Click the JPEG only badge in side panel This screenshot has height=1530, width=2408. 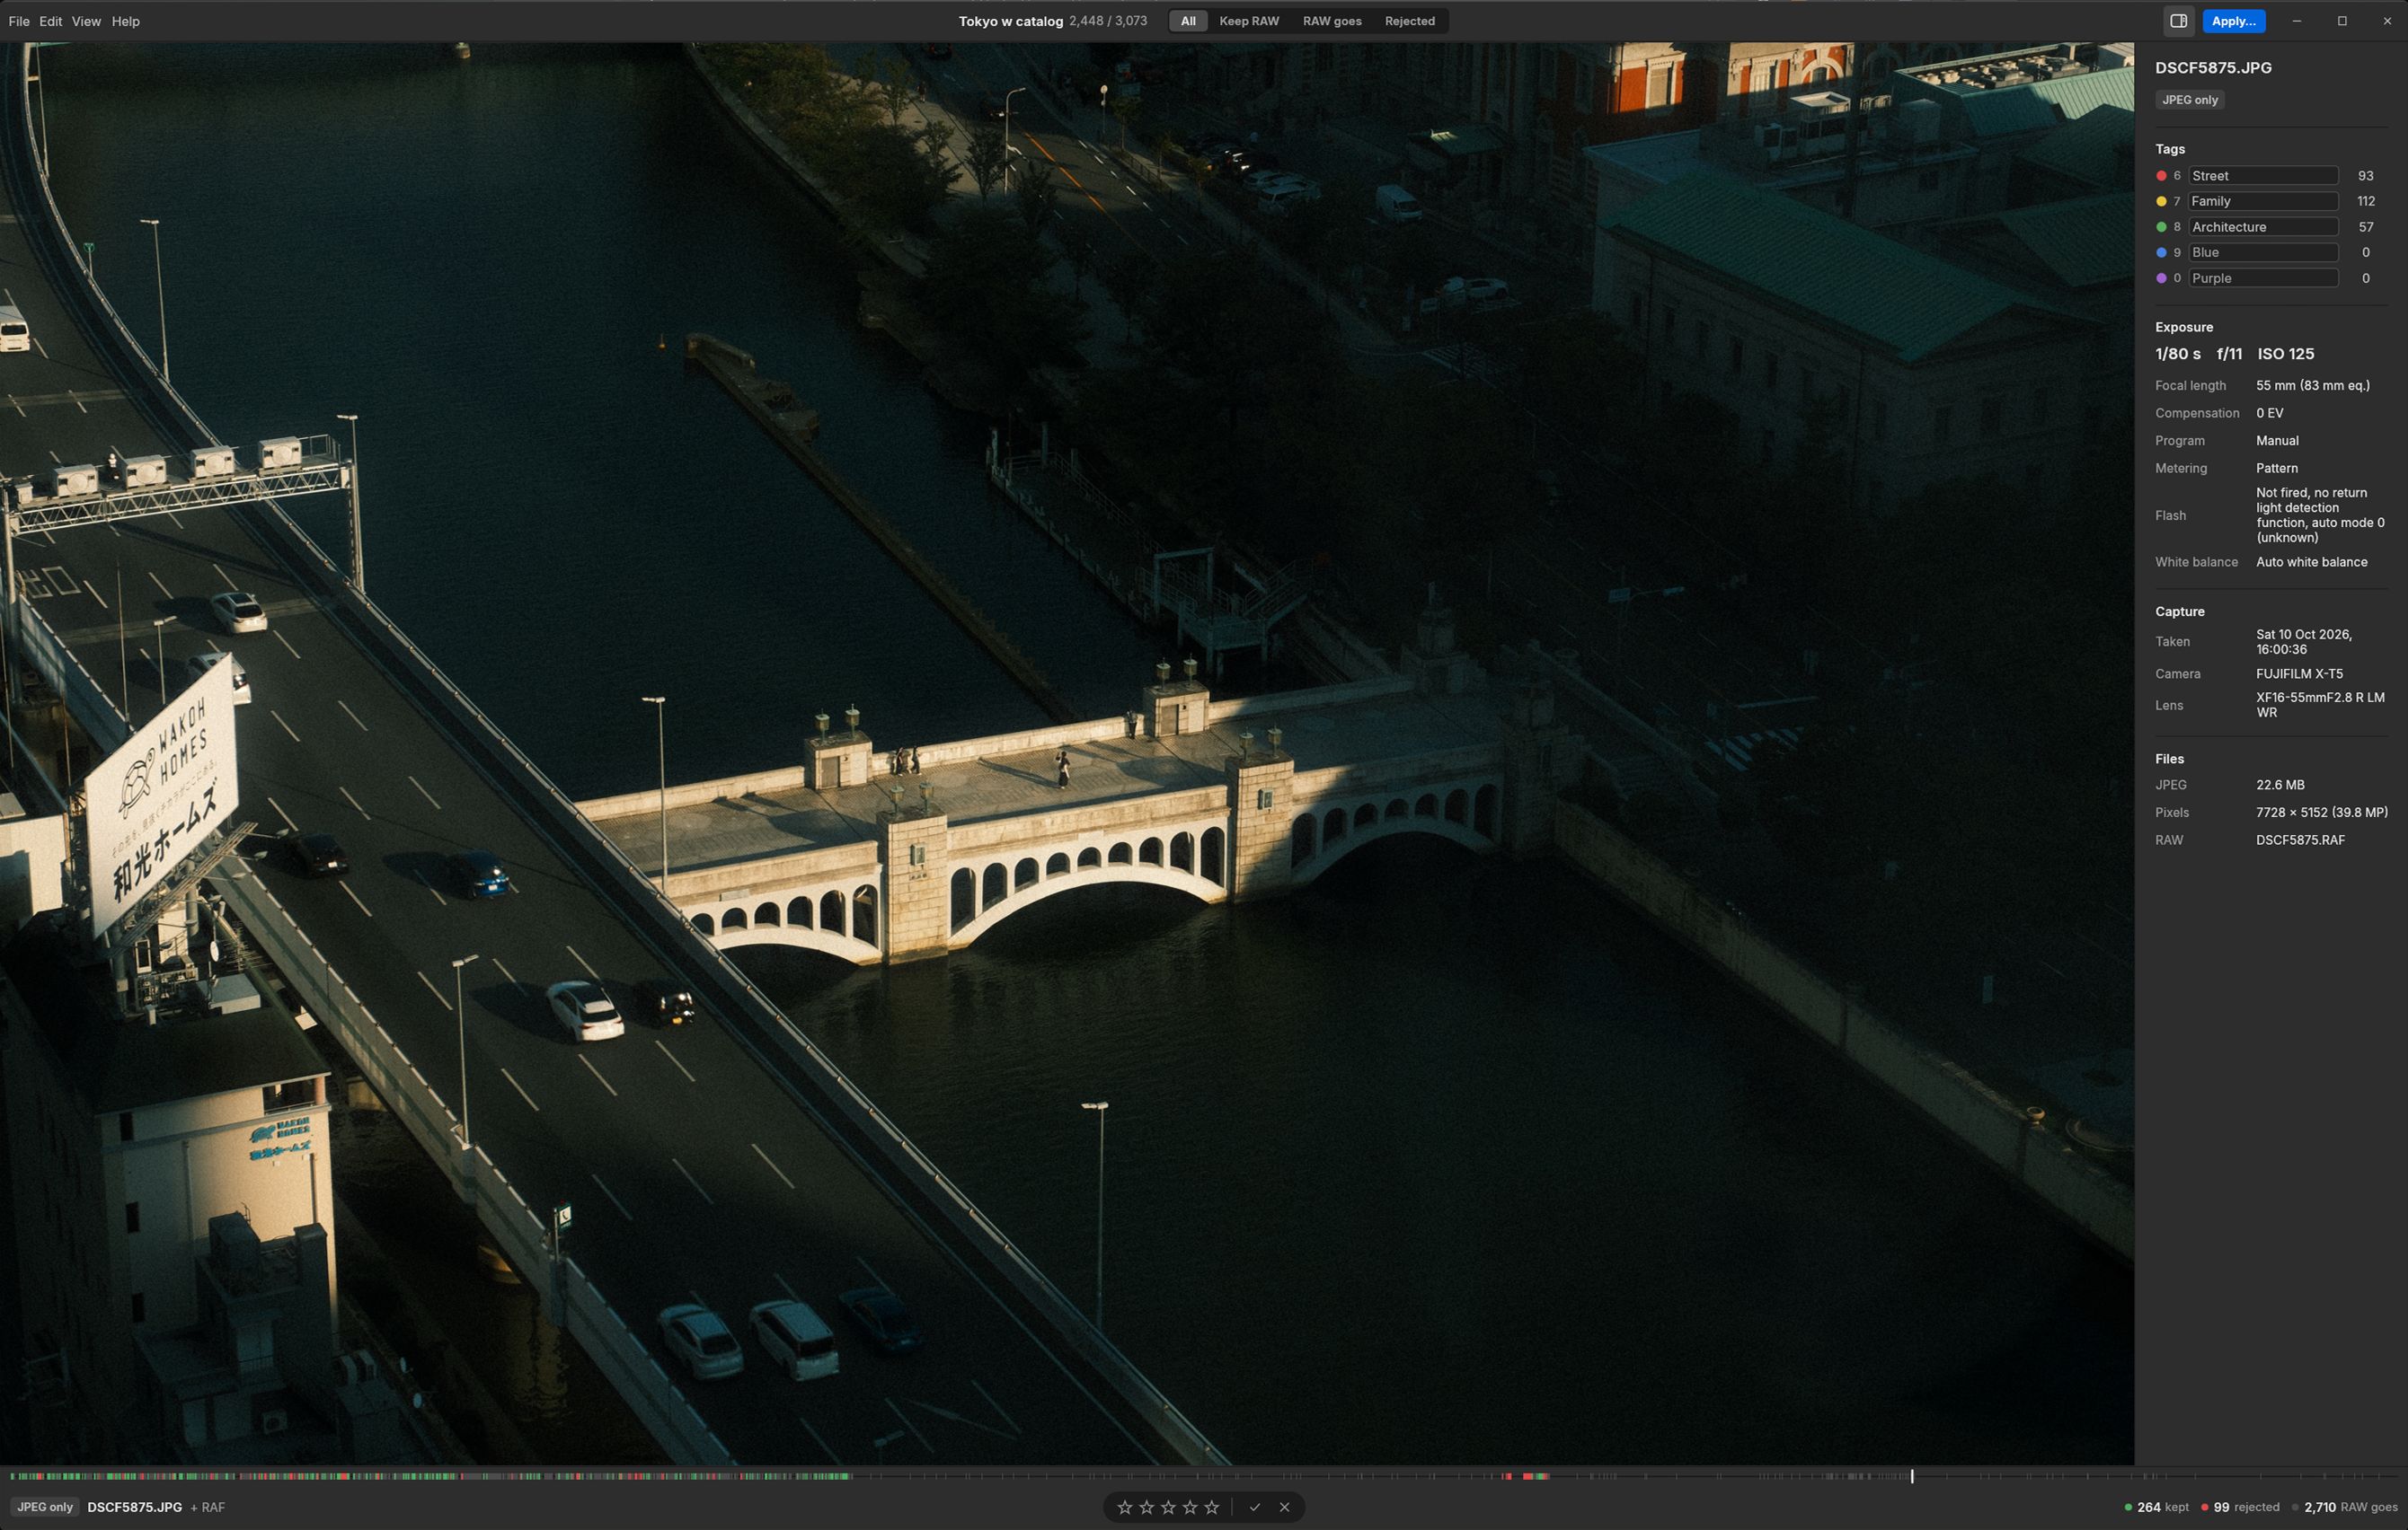click(2190, 100)
